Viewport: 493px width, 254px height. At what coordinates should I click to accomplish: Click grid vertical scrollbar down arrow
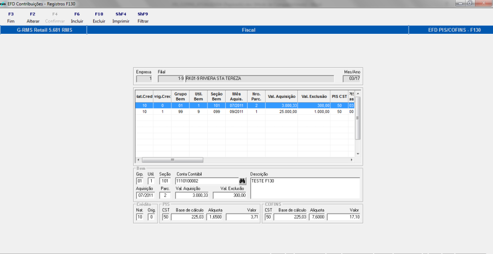pyautogui.click(x=358, y=154)
